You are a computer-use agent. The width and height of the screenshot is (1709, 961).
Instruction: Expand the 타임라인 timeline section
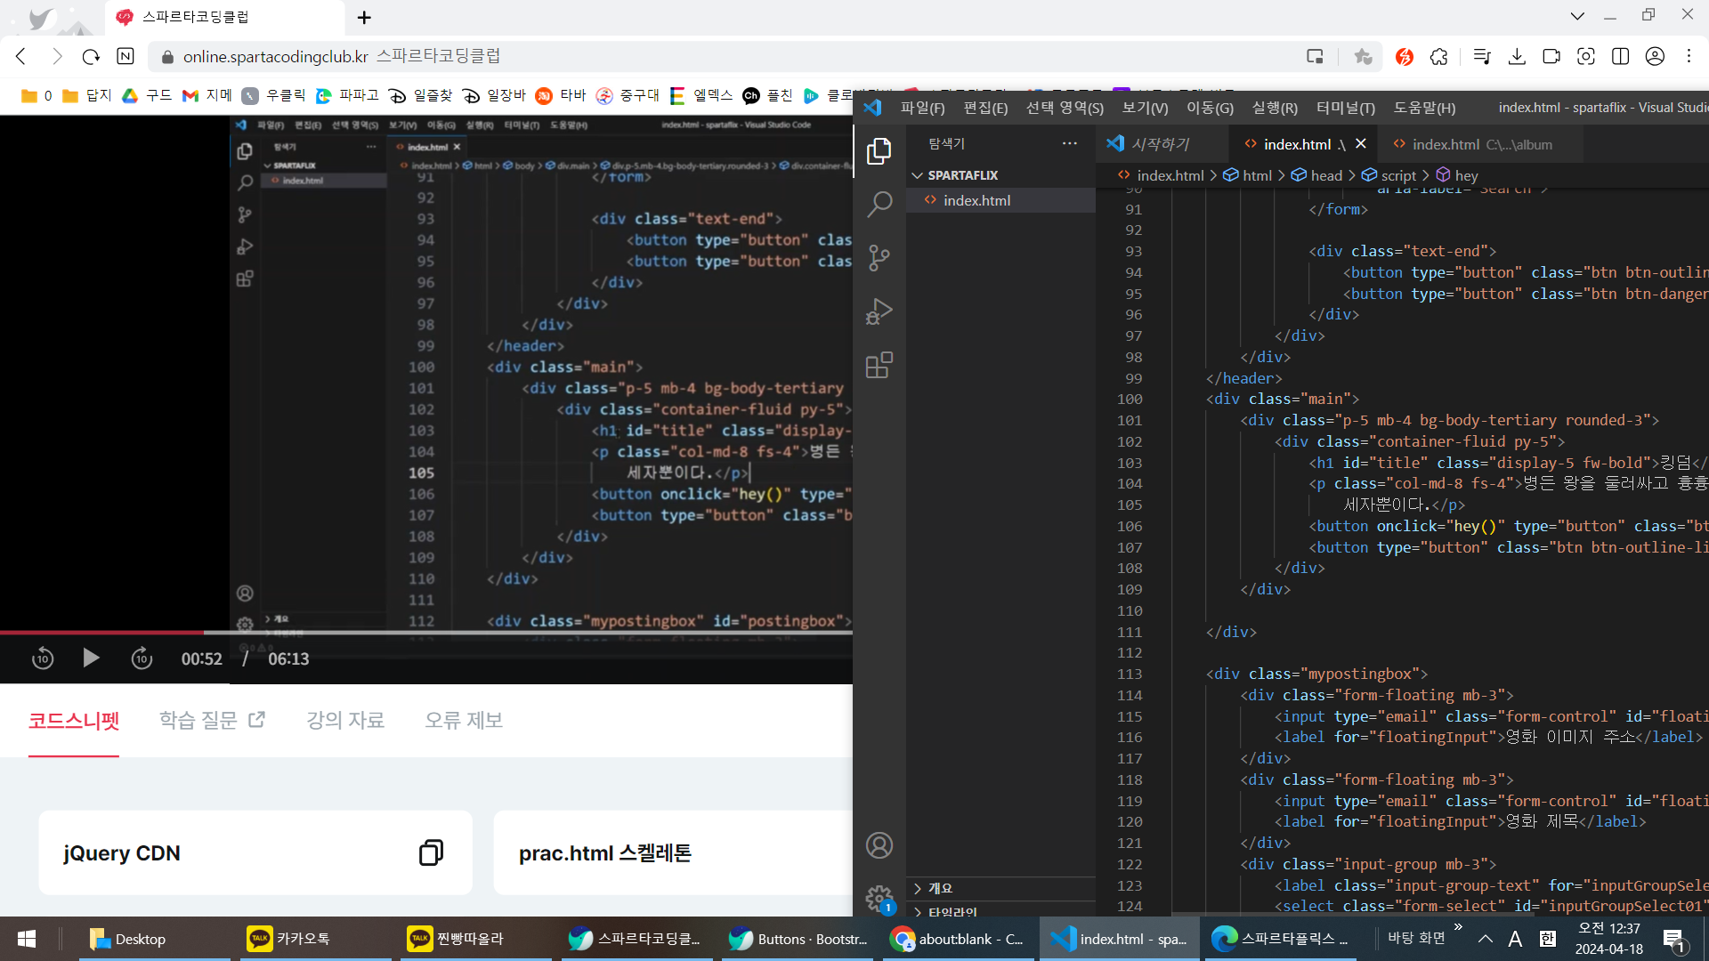pyautogui.click(x=1000, y=911)
